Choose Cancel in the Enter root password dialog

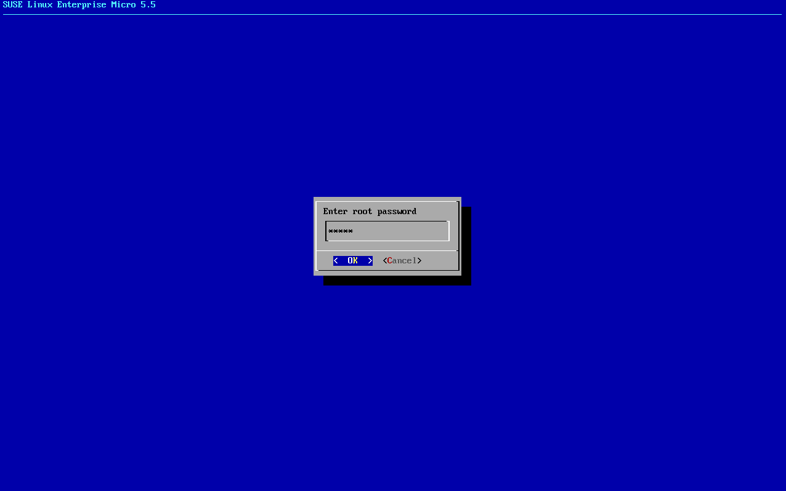tap(402, 260)
